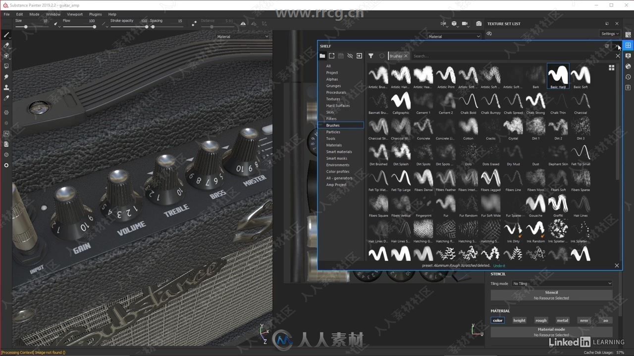The height and width of the screenshot is (356, 634).
Task: Open the 3D viewport Material dropdown
Action: pos(243,36)
